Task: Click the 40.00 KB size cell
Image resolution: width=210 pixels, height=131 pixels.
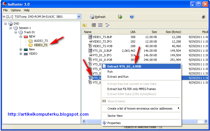Action: 151,46
